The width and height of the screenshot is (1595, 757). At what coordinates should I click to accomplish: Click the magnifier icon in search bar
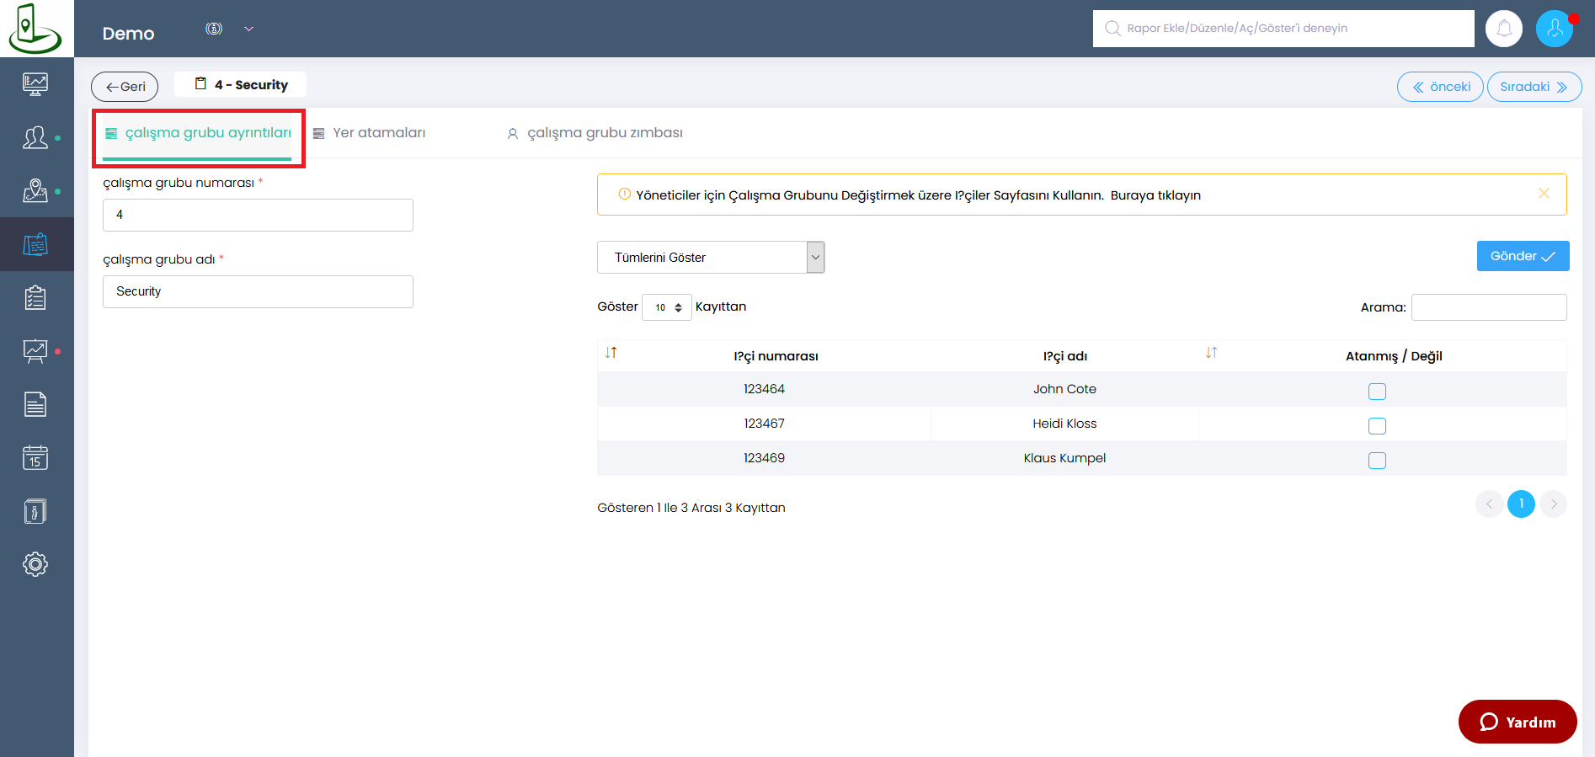[1112, 28]
